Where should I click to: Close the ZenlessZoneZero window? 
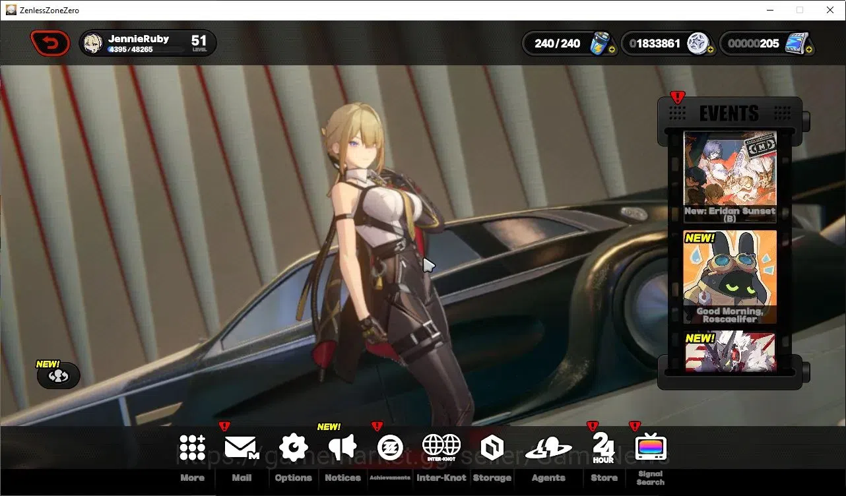pyautogui.click(x=830, y=10)
